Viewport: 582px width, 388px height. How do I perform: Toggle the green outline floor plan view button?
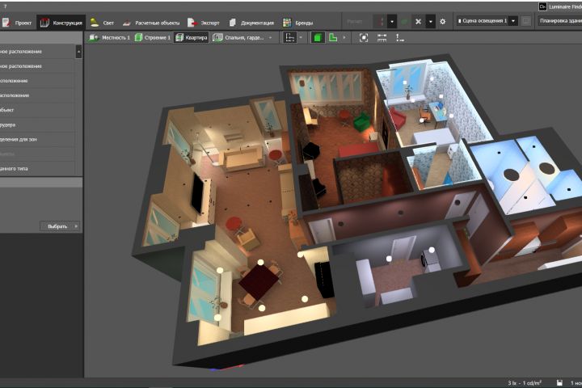point(333,37)
